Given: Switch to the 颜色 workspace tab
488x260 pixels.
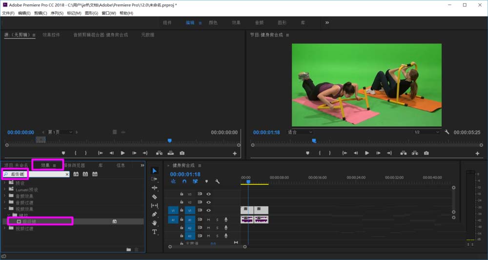Looking at the screenshot, I should pos(213,22).
